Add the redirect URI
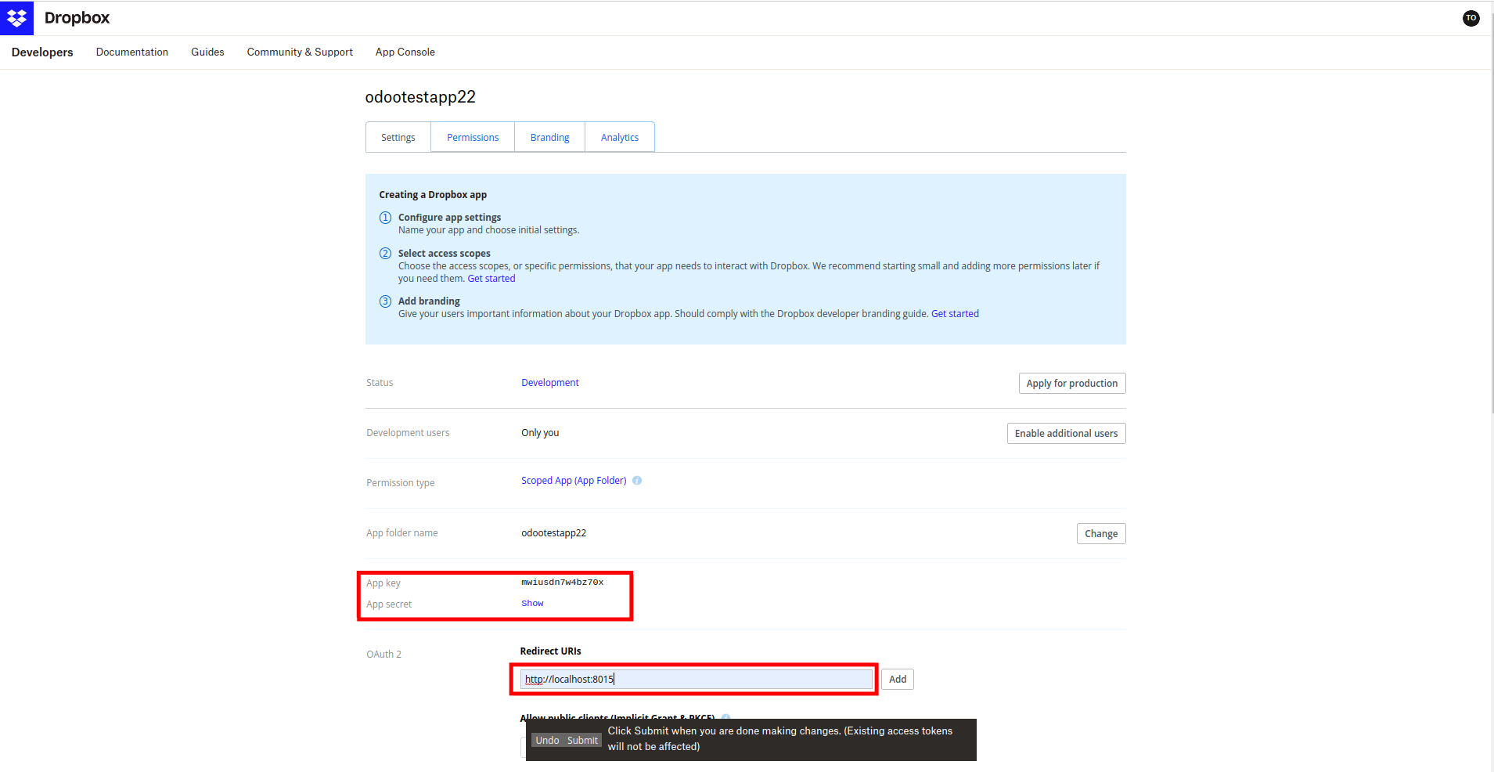This screenshot has height=772, width=1494. coord(898,680)
